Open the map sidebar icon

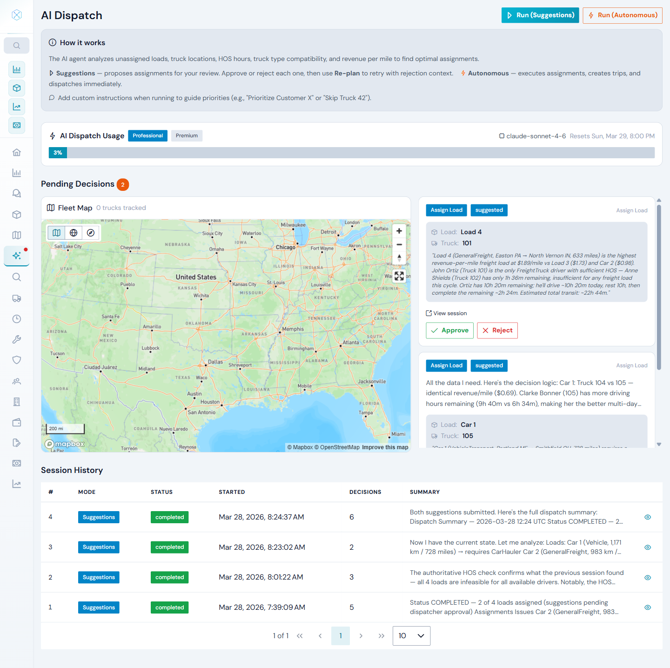pyautogui.click(x=17, y=235)
